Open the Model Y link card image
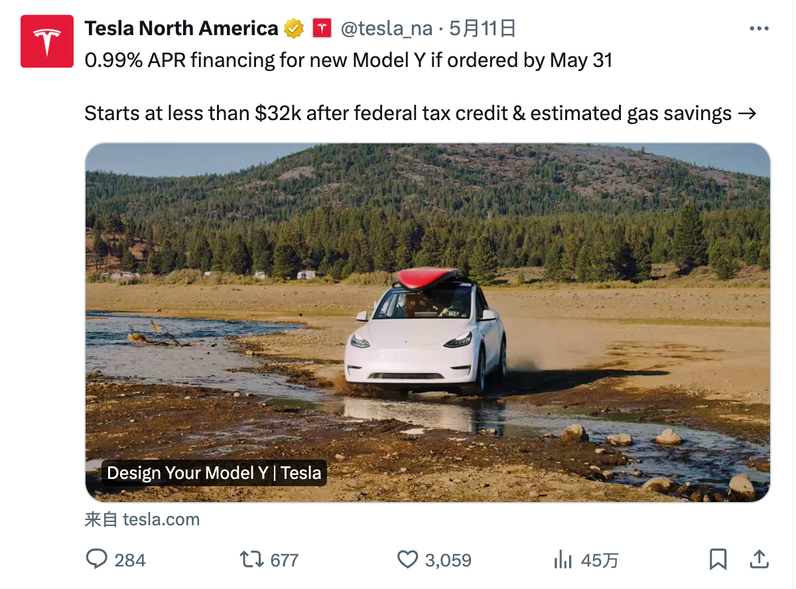 pyautogui.click(x=428, y=322)
